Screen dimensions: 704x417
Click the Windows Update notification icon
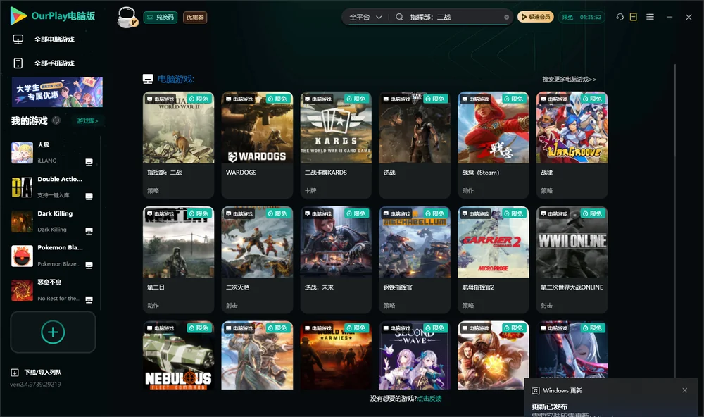[x=535, y=390]
